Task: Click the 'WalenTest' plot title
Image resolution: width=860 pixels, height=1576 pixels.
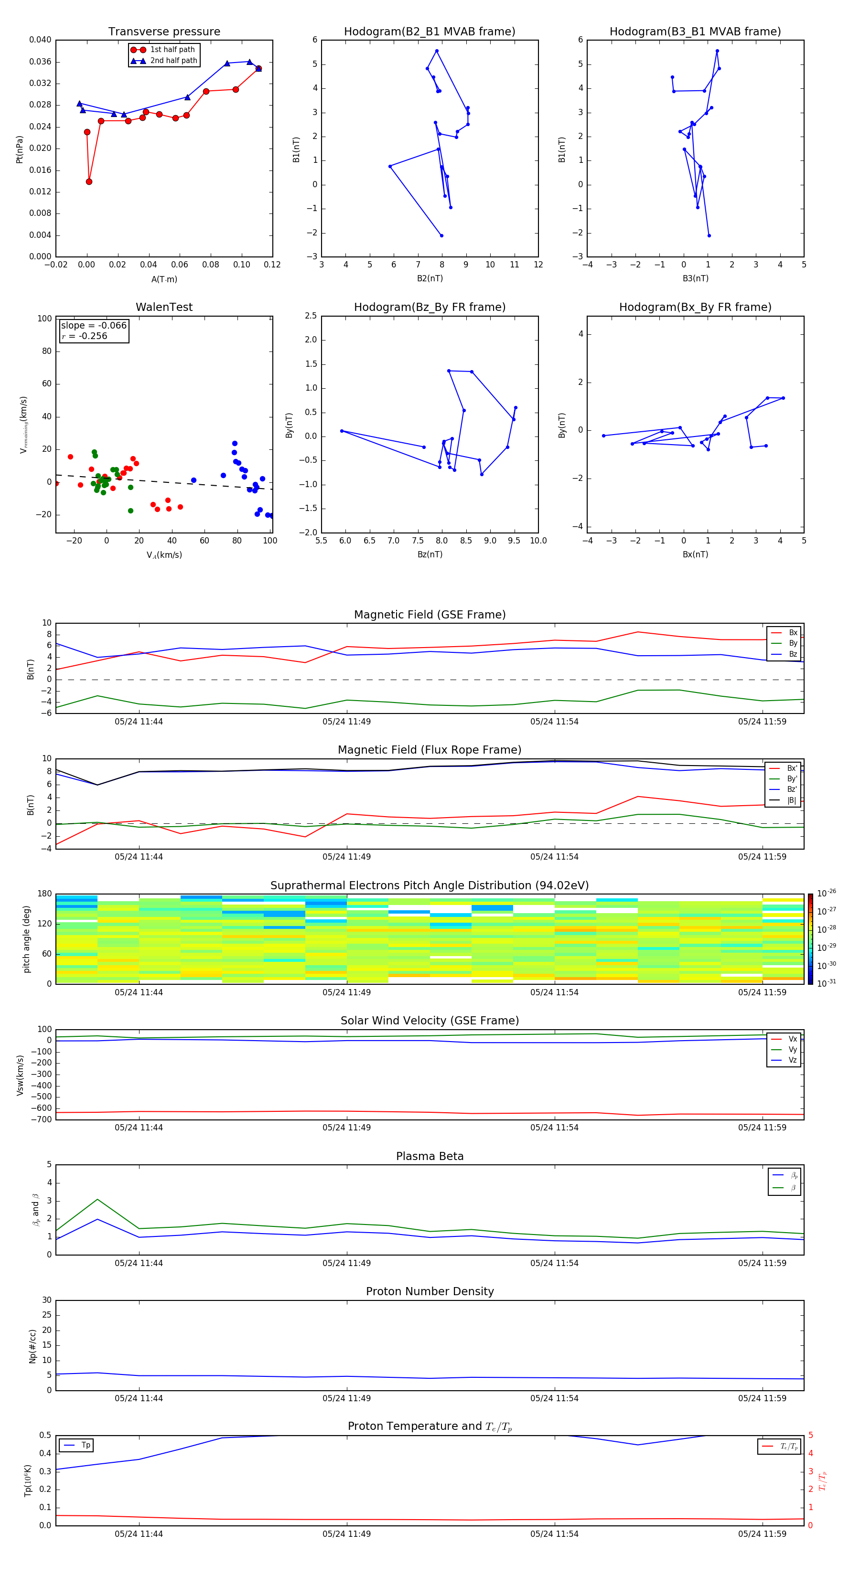Action: [x=164, y=307]
